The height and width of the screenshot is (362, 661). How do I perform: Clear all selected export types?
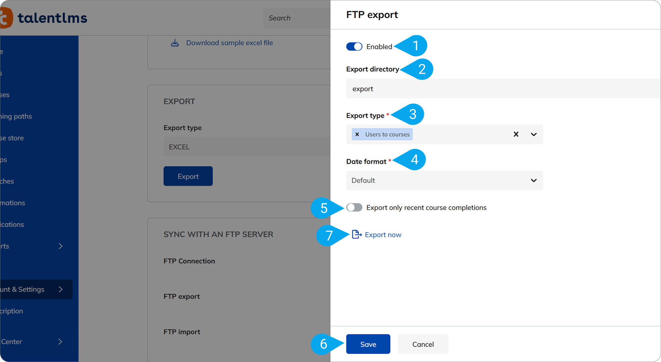pyautogui.click(x=516, y=134)
